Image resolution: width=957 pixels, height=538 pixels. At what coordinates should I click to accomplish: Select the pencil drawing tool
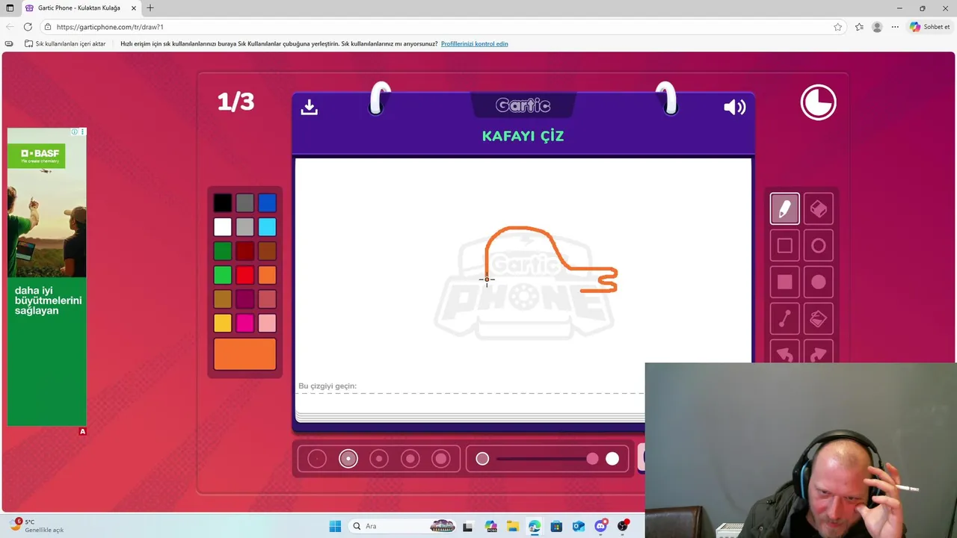[784, 209]
